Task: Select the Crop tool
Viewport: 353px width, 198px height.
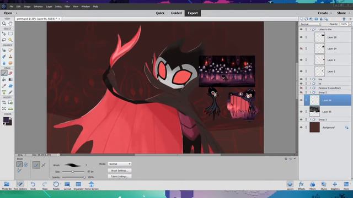Action: (x=4, y=102)
